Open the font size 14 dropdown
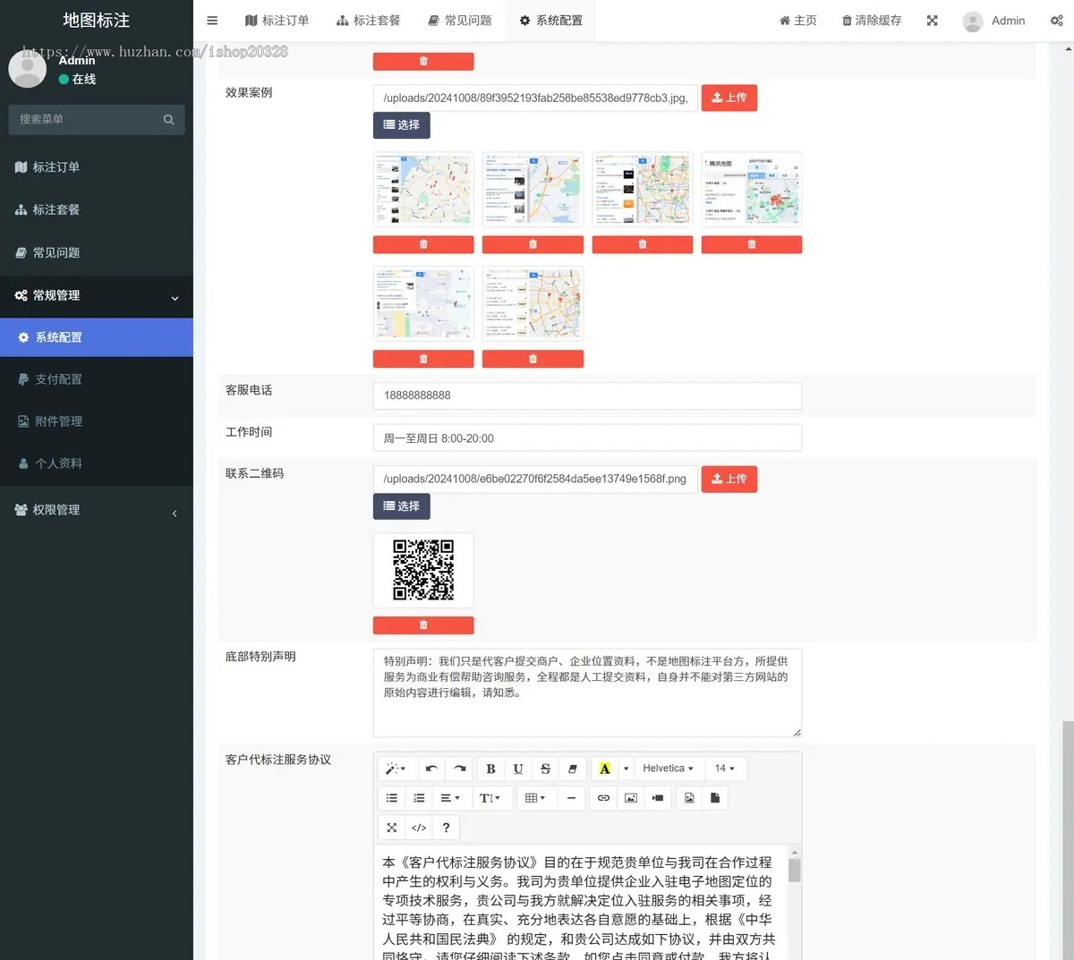The image size is (1074, 960). click(x=725, y=769)
